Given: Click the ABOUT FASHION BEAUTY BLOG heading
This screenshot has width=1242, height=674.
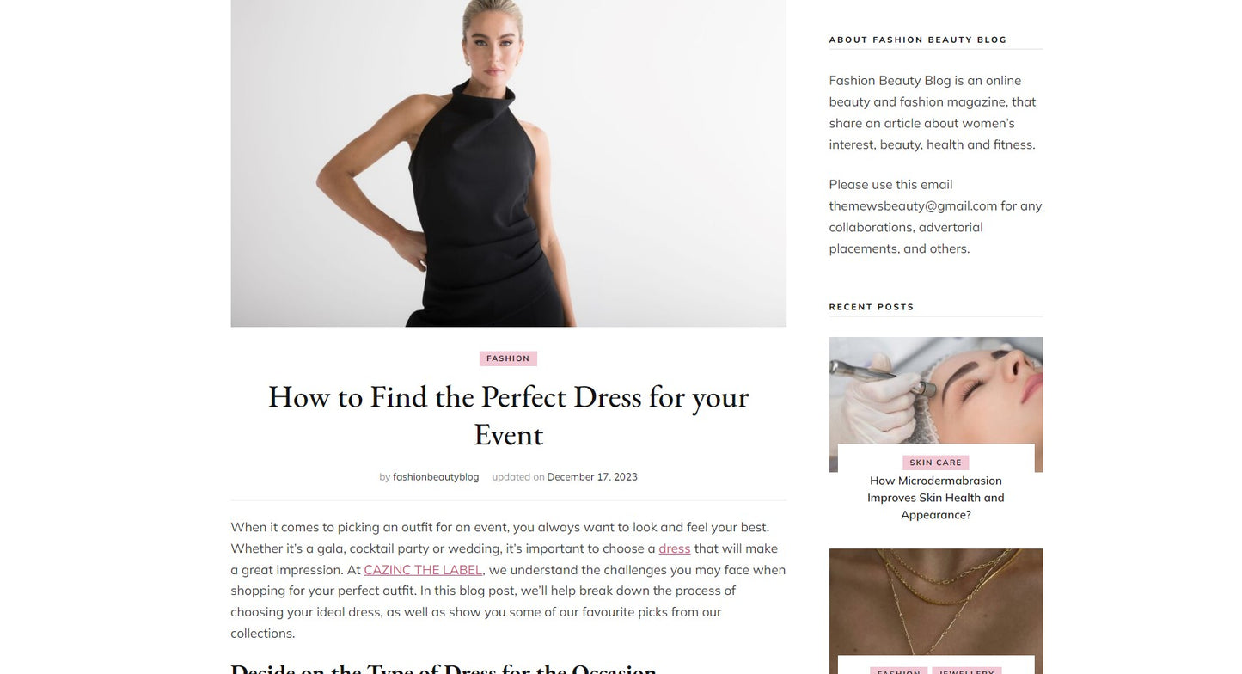Looking at the screenshot, I should 918,40.
